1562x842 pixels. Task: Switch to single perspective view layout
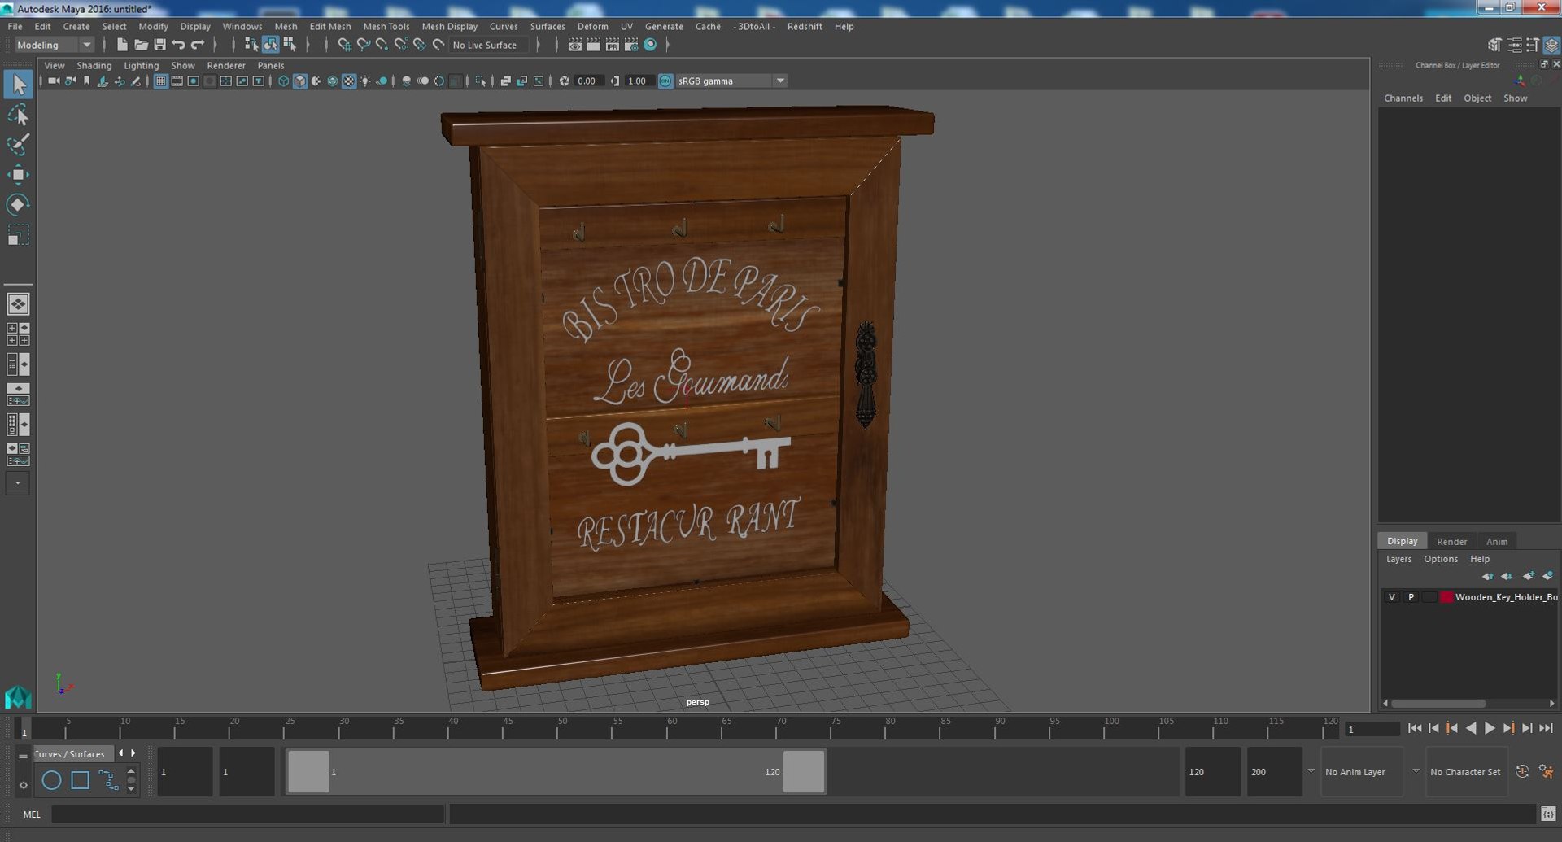point(18,304)
